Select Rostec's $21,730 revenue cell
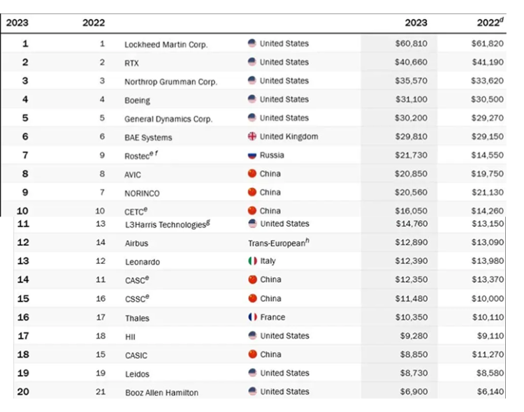Screen dimensions: 524x412 (x=411, y=155)
